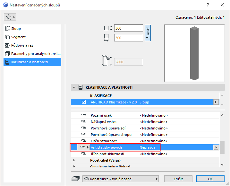Open the Nepravda value dropdown arrow
This screenshot has width=230, height=186.
(216, 147)
